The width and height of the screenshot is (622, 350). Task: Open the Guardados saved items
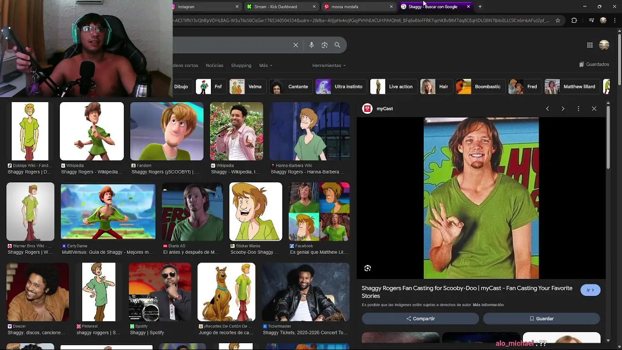pyautogui.click(x=594, y=64)
